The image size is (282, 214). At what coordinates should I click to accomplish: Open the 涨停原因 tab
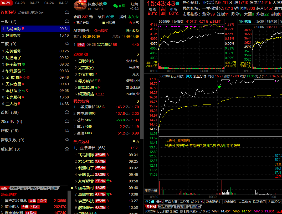pyautogui.click(x=165, y=207)
